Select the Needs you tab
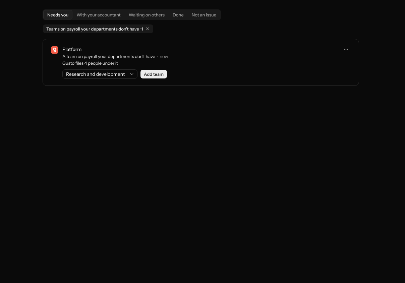Image resolution: width=405 pixels, height=283 pixels. (x=58, y=15)
